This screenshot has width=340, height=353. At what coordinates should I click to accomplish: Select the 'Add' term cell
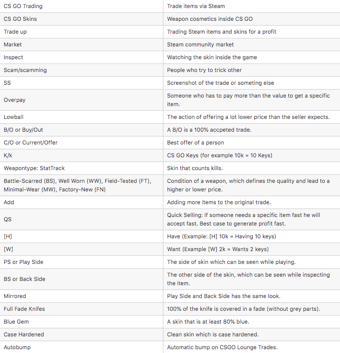9,202
